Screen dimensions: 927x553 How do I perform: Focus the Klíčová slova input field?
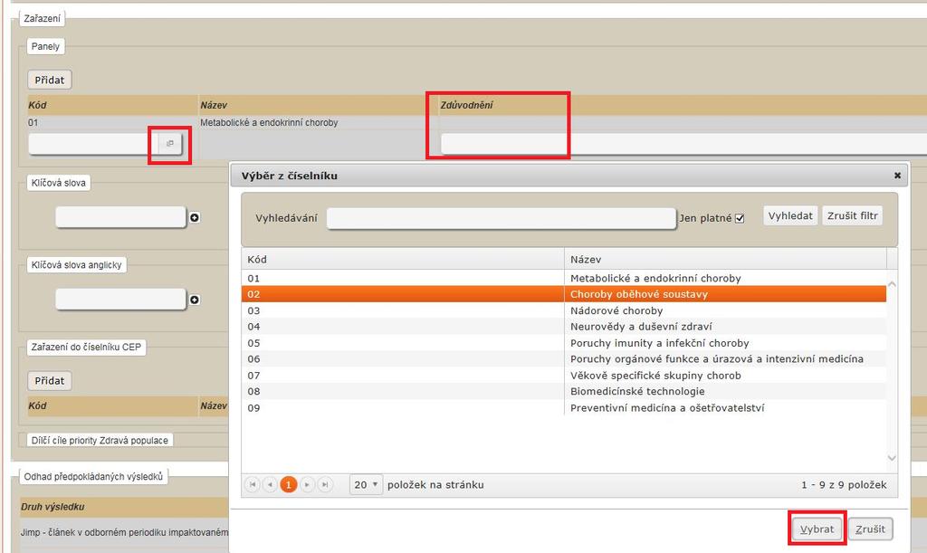click(120, 217)
